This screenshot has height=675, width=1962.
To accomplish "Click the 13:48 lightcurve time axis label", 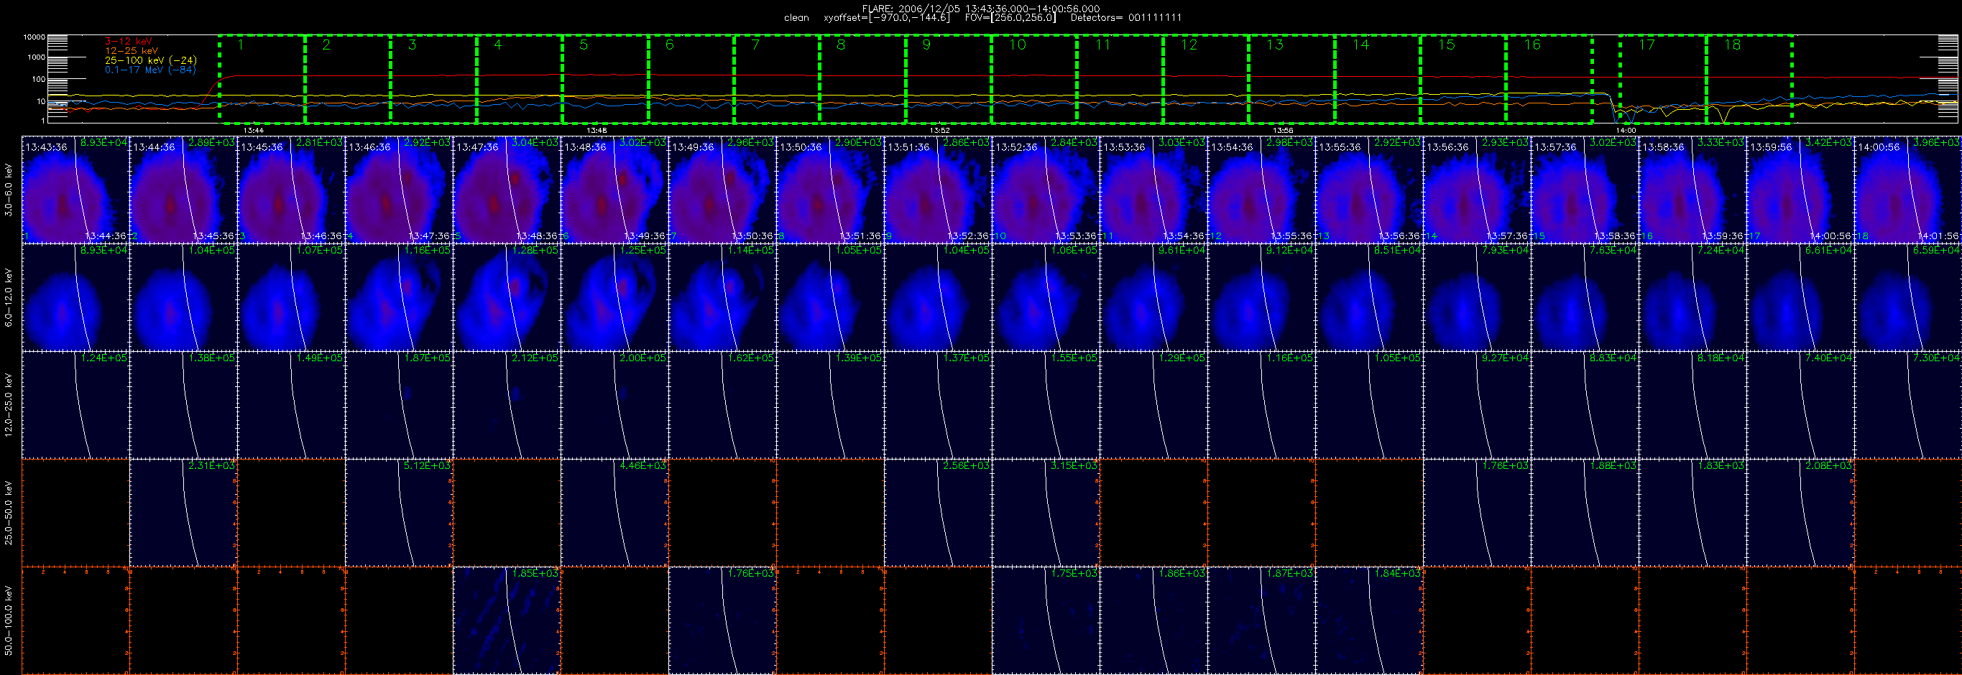I will 597,130.
